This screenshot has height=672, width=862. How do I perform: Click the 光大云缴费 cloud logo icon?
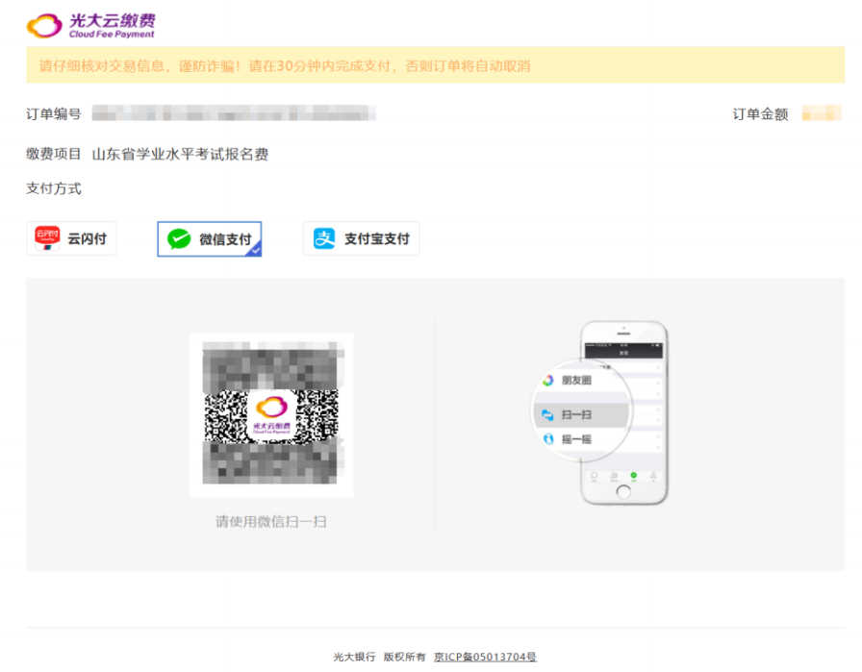[44, 25]
